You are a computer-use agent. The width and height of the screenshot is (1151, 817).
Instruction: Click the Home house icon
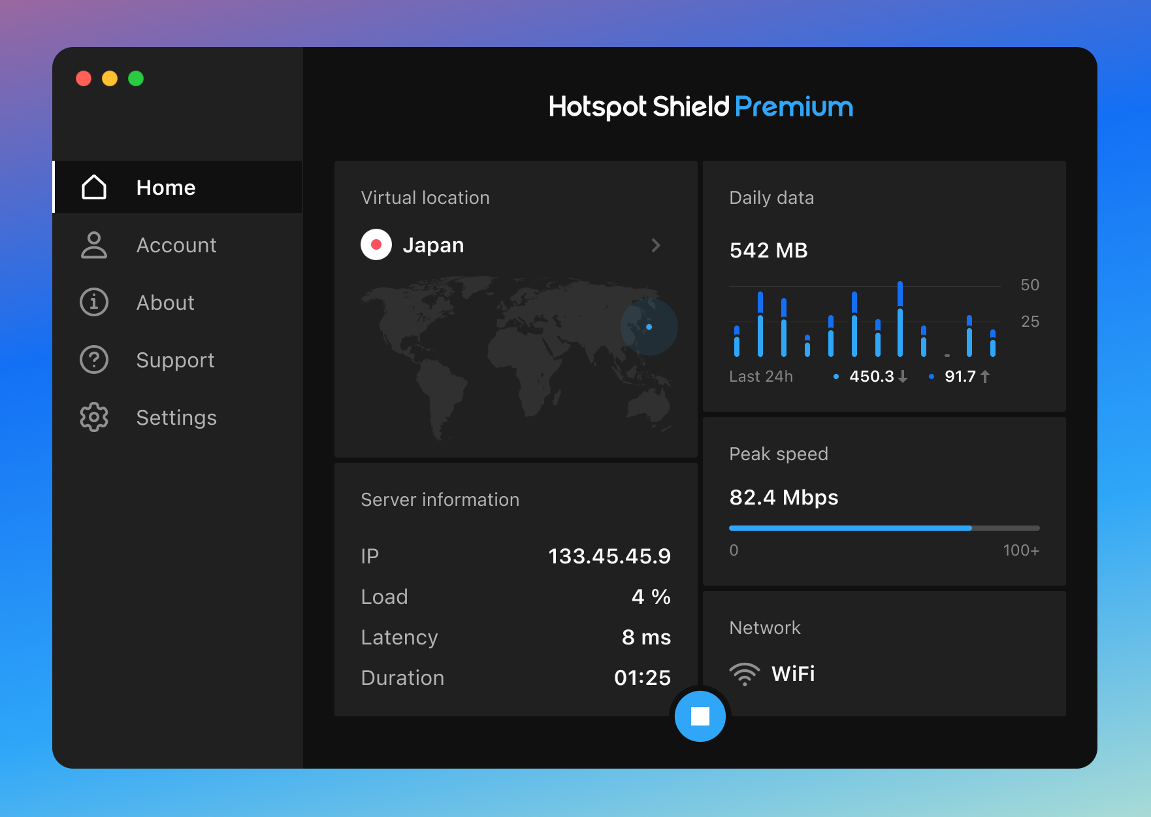click(94, 187)
